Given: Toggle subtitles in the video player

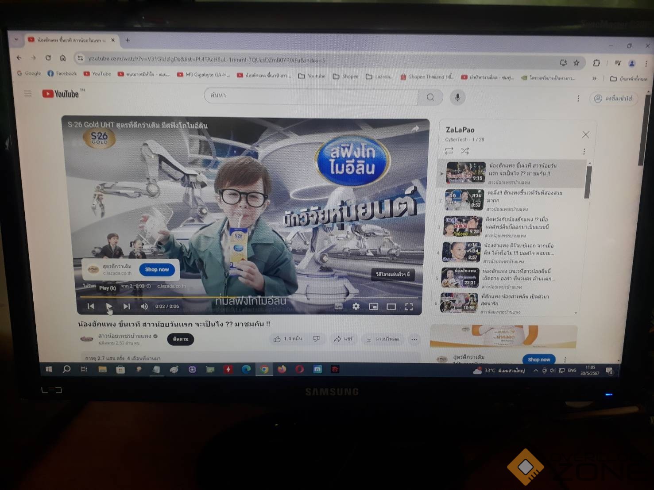Looking at the screenshot, I should (338, 306).
